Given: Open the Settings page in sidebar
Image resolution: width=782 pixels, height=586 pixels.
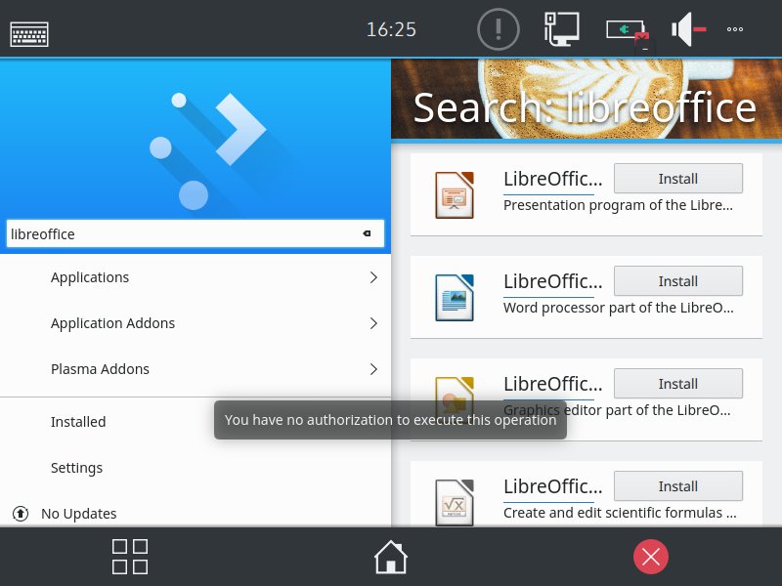Looking at the screenshot, I should tap(76, 468).
